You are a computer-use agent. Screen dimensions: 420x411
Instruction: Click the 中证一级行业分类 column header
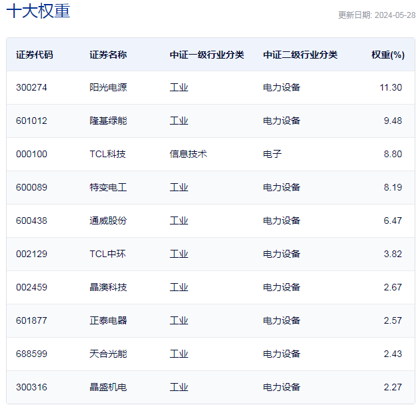207,55
